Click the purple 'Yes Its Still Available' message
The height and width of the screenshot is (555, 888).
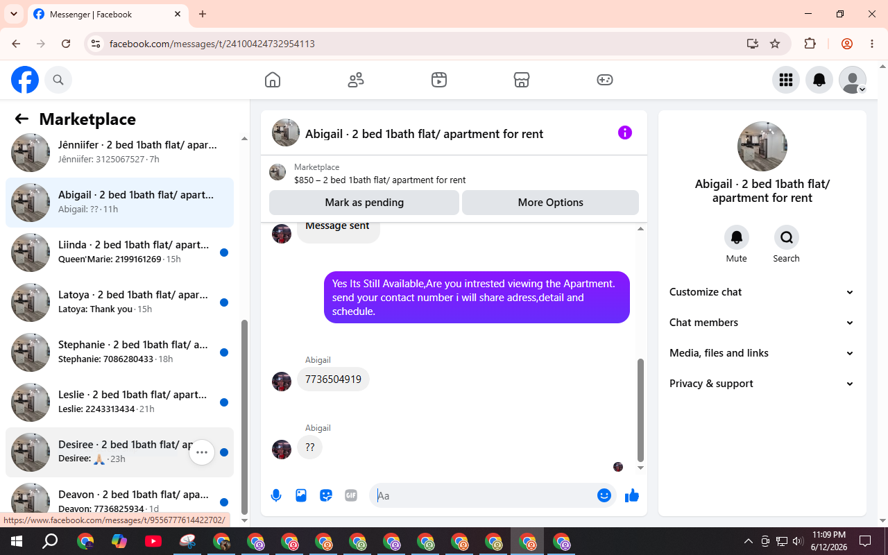(477, 298)
